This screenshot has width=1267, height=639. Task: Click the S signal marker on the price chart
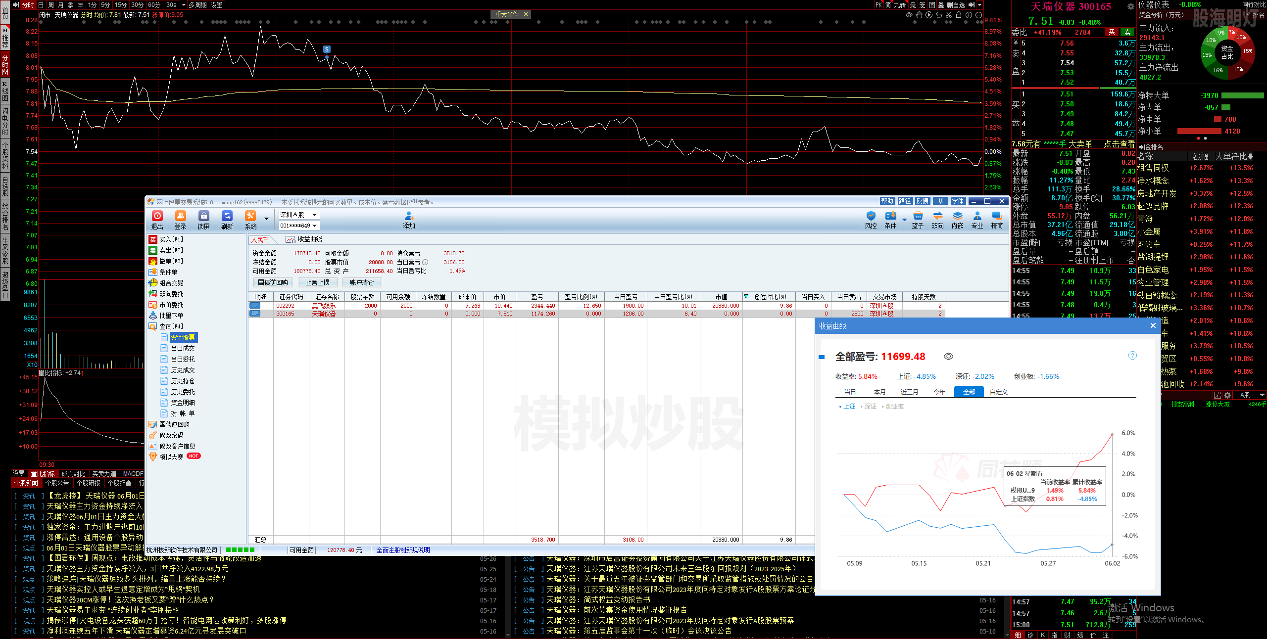[327, 49]
